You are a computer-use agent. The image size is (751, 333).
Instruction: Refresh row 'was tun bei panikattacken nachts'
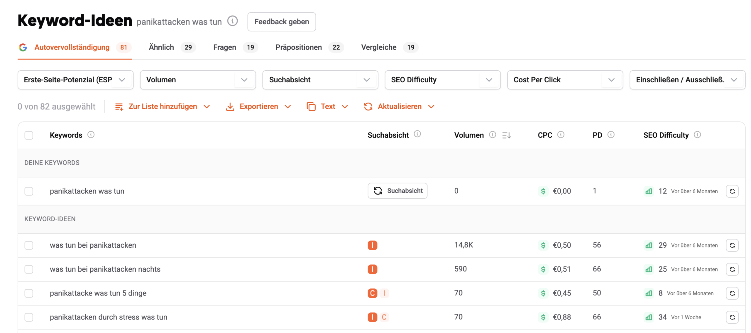click(732, 269)
